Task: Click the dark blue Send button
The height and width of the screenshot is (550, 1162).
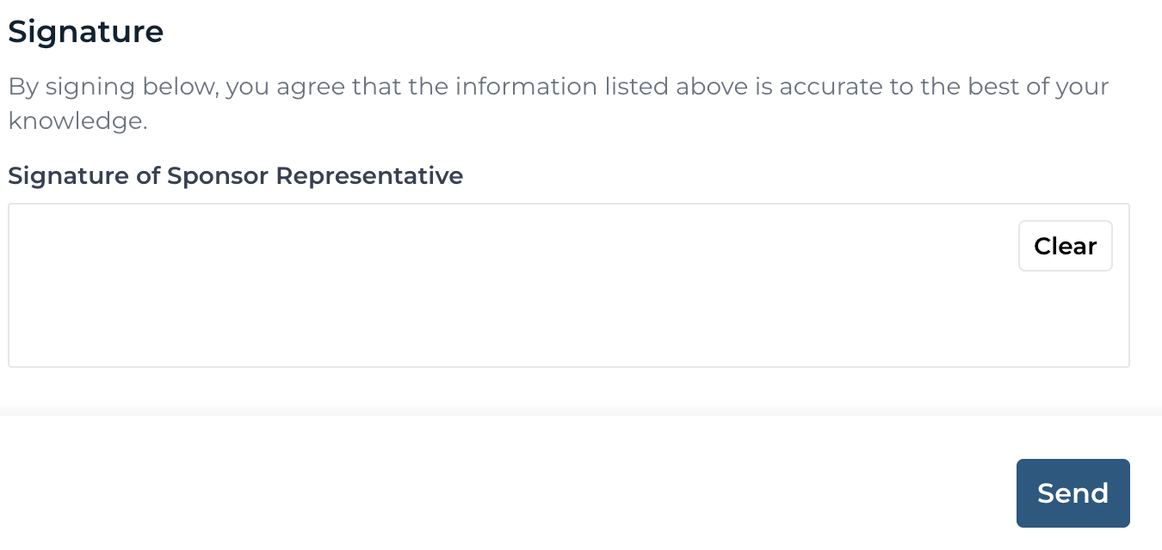Action: (1072, 493)
